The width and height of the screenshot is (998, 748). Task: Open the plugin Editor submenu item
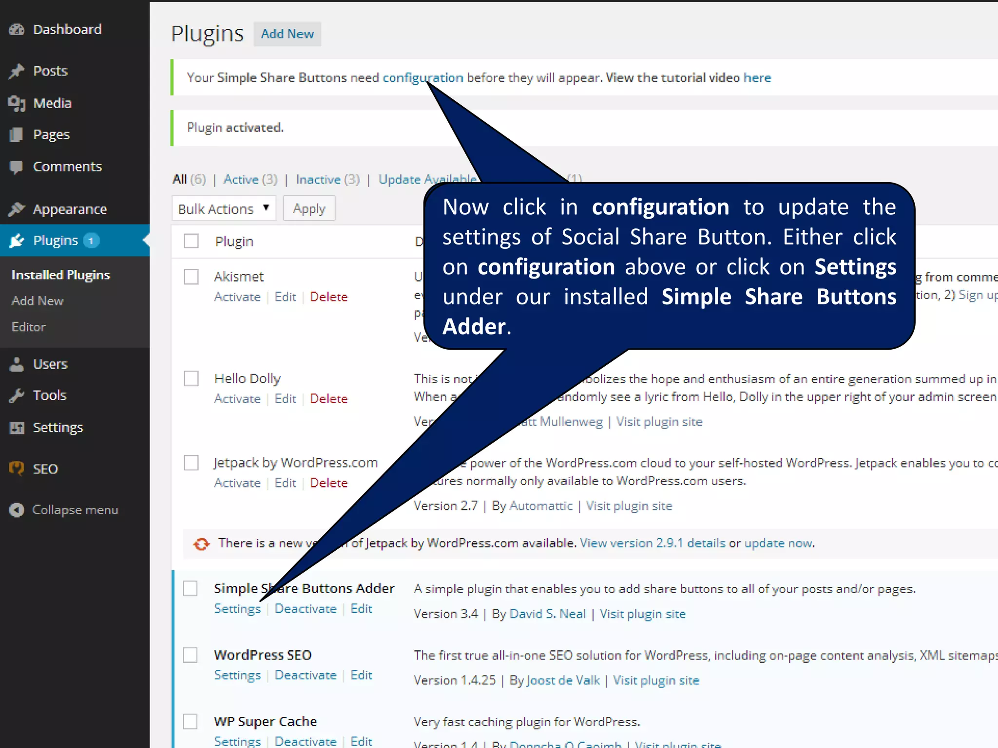point(28,327)
